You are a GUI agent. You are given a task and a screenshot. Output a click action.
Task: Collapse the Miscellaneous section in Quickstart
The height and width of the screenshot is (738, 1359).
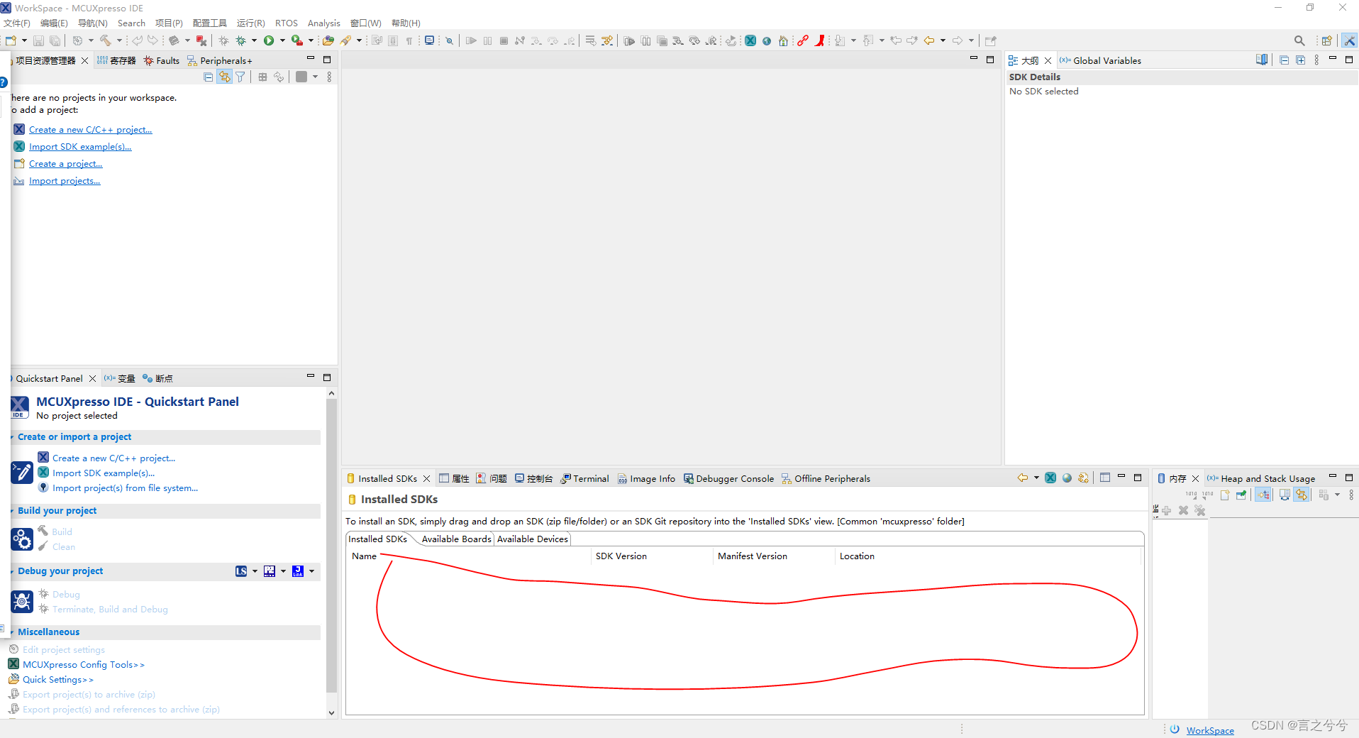(13, 632)
